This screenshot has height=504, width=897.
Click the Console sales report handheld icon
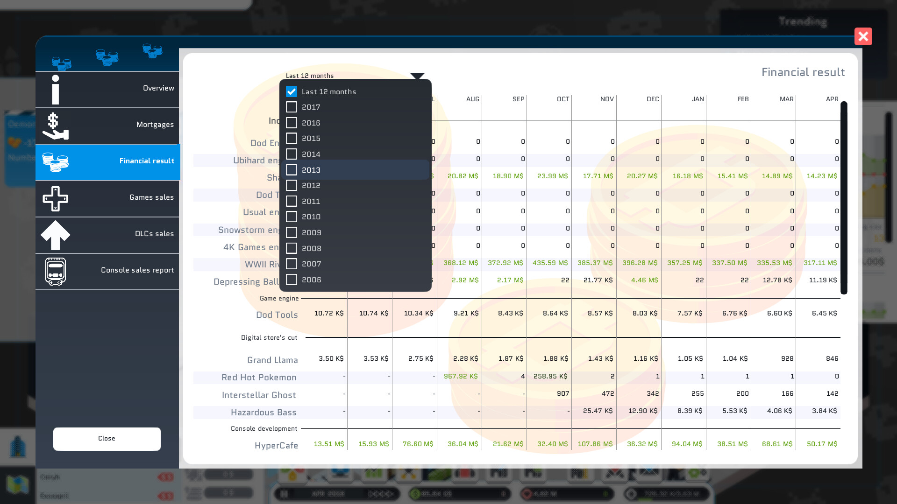pos(55,271)
